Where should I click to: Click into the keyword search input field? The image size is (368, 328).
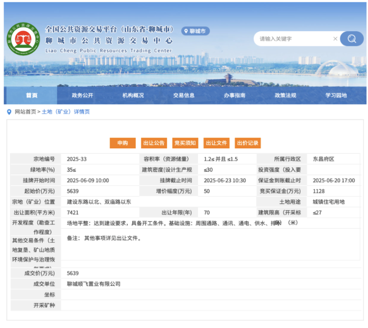point(285,39)
